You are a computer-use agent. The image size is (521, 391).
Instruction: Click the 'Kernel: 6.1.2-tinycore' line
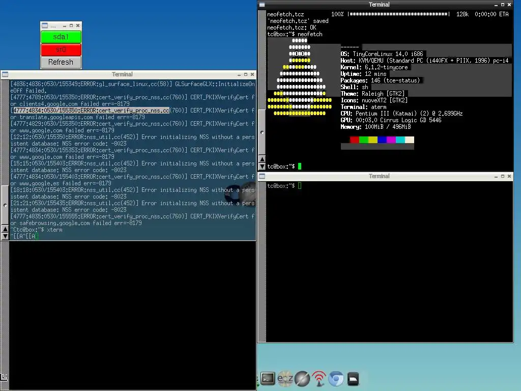pos(374,67)
